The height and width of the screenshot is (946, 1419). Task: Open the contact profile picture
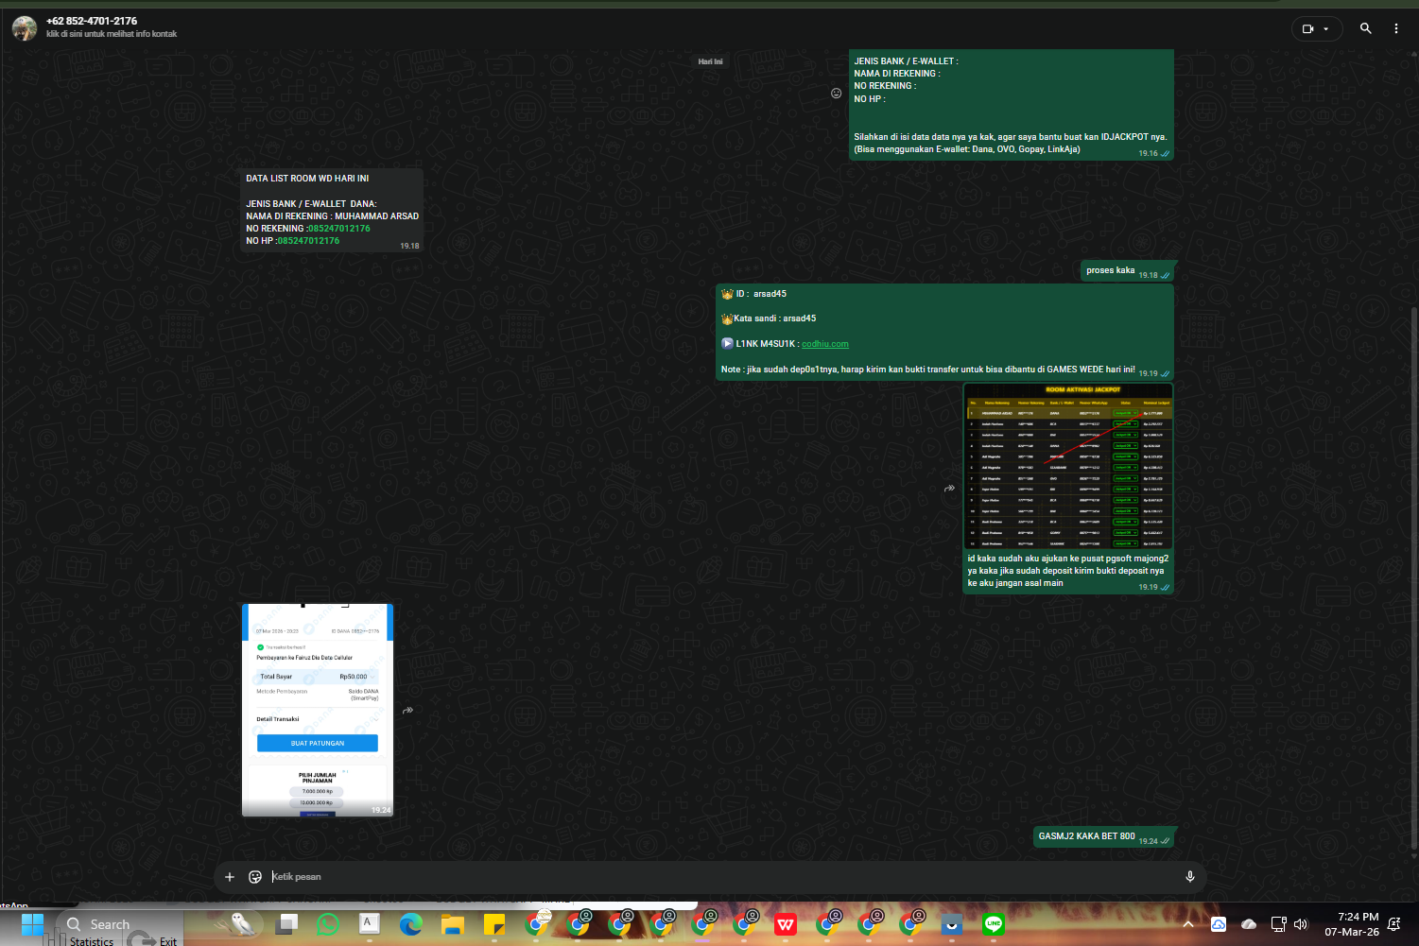click(25, 28)
